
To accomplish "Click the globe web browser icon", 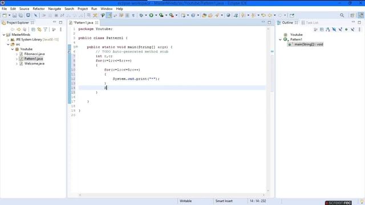I will (x=228, y=15).
